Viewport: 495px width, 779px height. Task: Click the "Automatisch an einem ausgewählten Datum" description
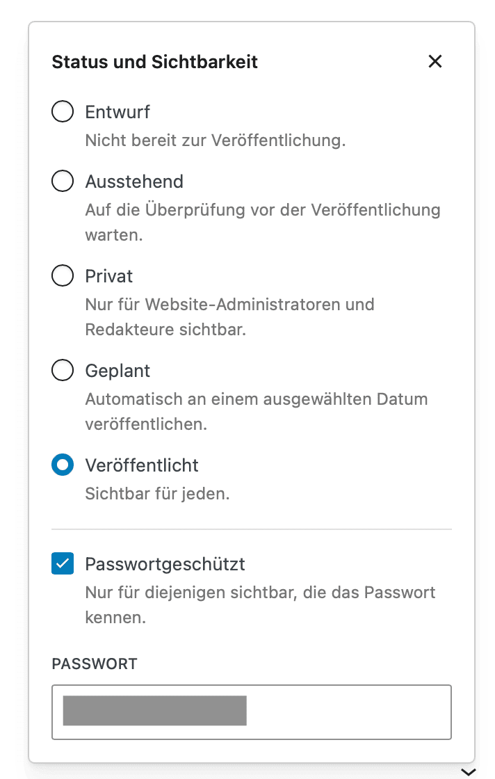click(x=256, y=399)
